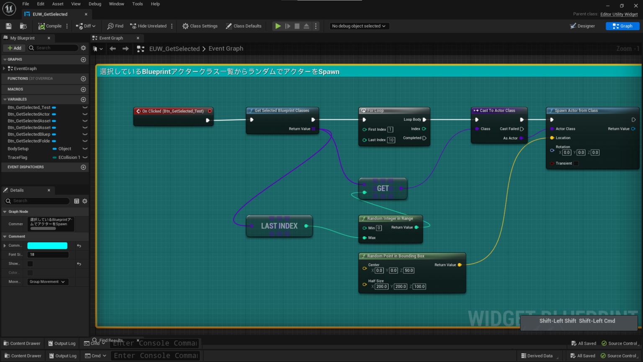Open Class Settings

click(x=200, y=26)
